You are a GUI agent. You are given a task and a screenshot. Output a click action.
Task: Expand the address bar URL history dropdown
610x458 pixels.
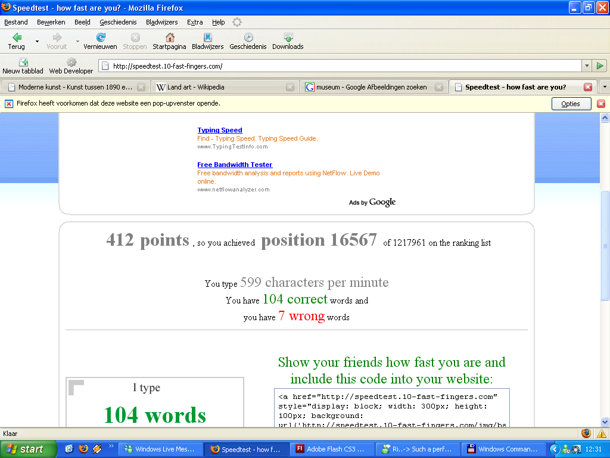tap(587, 66)
